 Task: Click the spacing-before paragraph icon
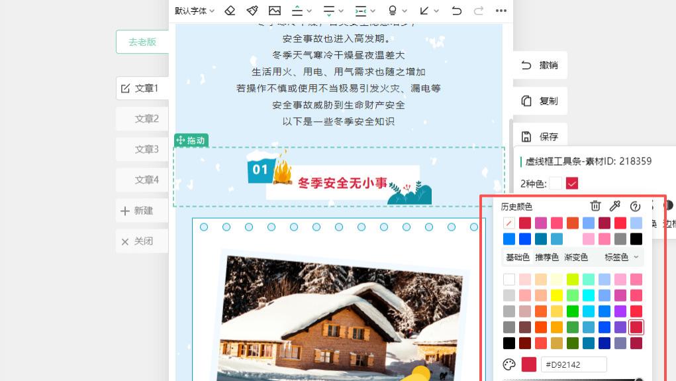[x=297, y=11]
